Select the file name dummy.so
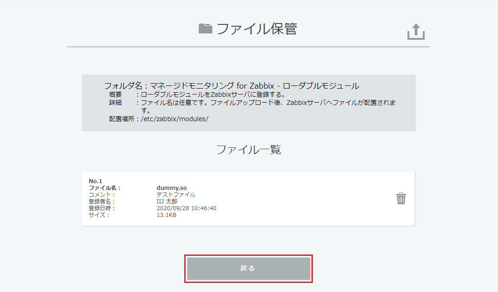 coord(172,188)
